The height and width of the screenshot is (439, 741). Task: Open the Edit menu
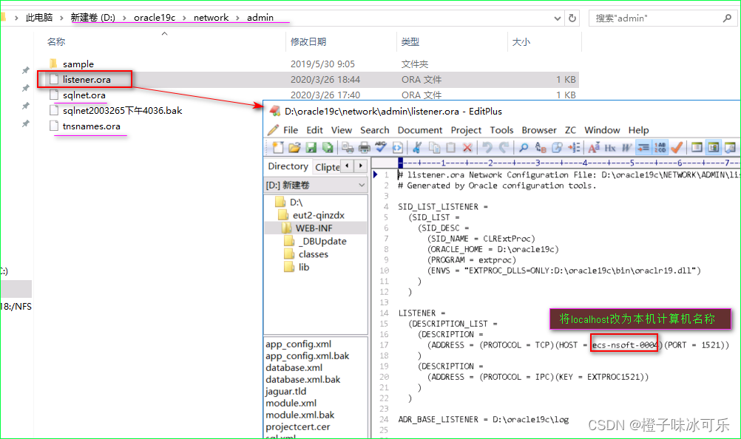click(x=314, y=130)
